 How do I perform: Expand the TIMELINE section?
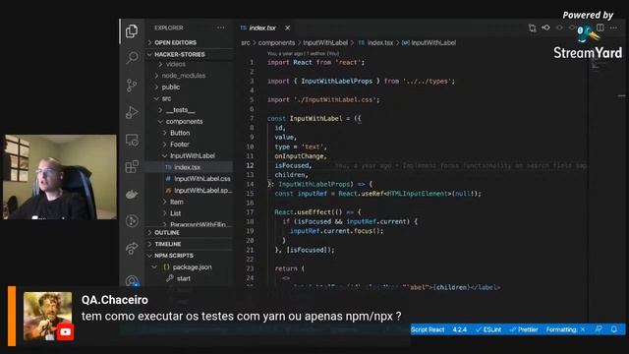pos(190,244)
